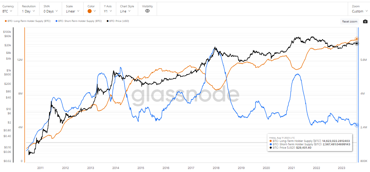Toggle BTC Price USD legend series
The width and height of the screenshot is (370, 172).
[119, 21]
